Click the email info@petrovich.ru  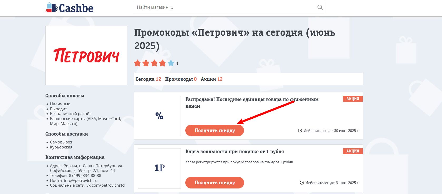pos(81,181)
